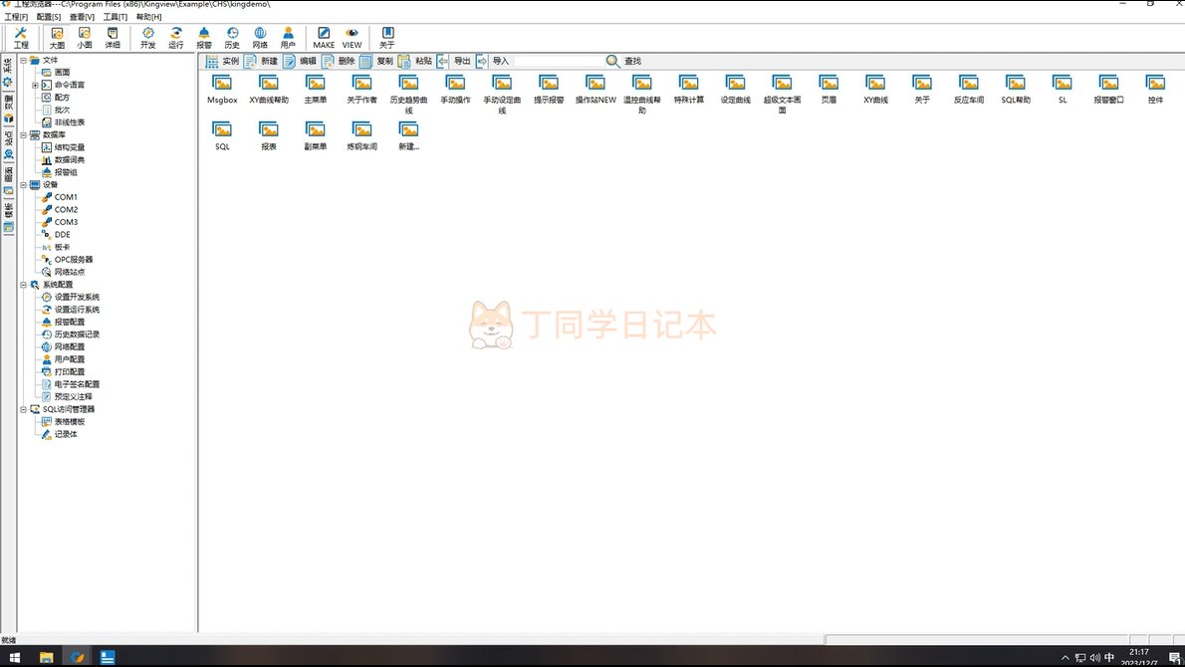The width and height of the screenshot is (1185, 667).
Task: Collapse the 系统配置 tree branch
Action: [x=23, y=285]
